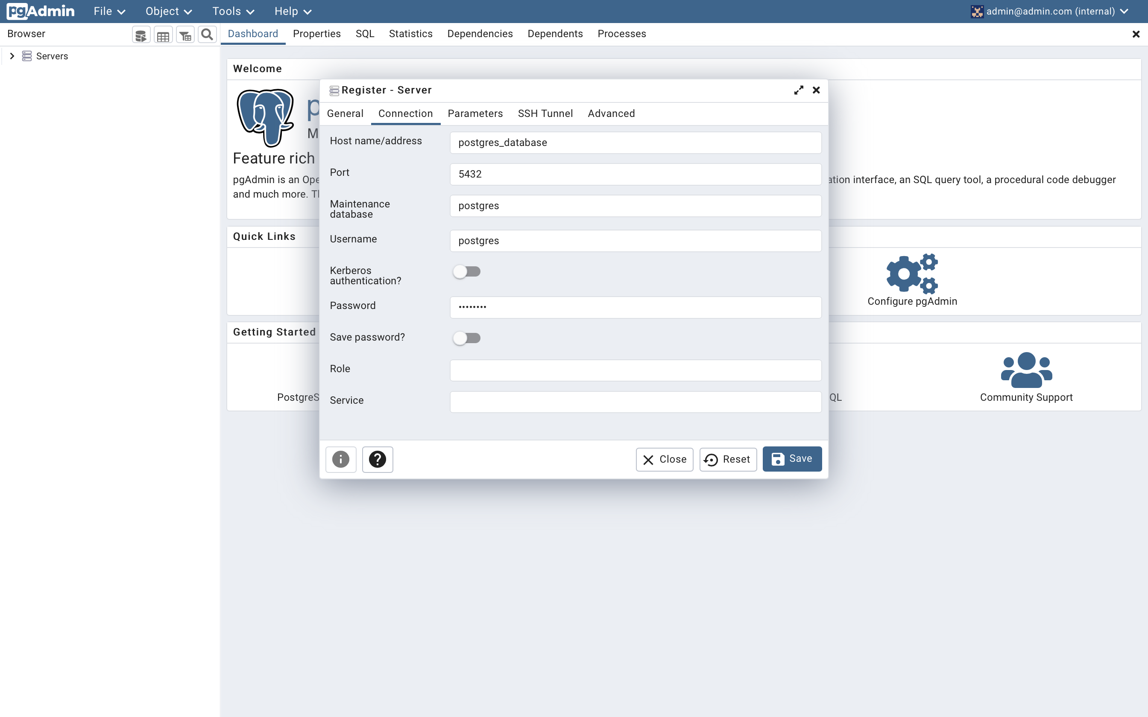Enable the Kerberos authentication toggle
This screenshot has width=1148, height=717.
point(466,272)
